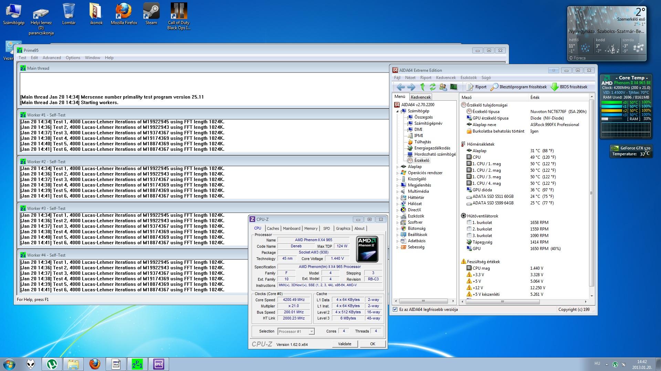Select Összegzés in AIDA64 tree
This screenshot has height=371, width=661.
pos(423,117)
